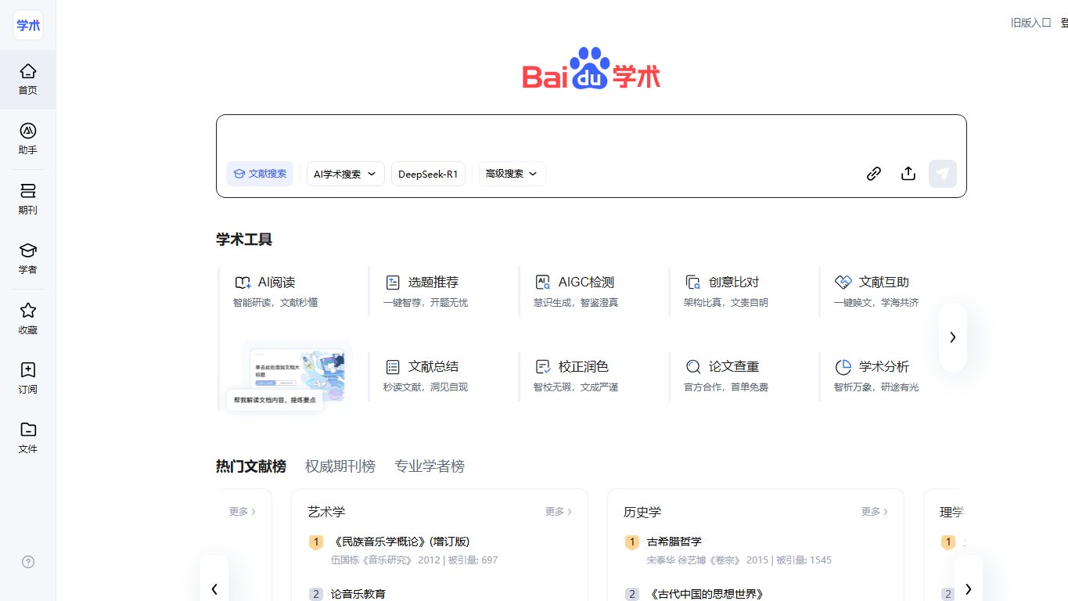Open the 收藏 favorites star icon
1068x601 pixels.
point(27,318)
